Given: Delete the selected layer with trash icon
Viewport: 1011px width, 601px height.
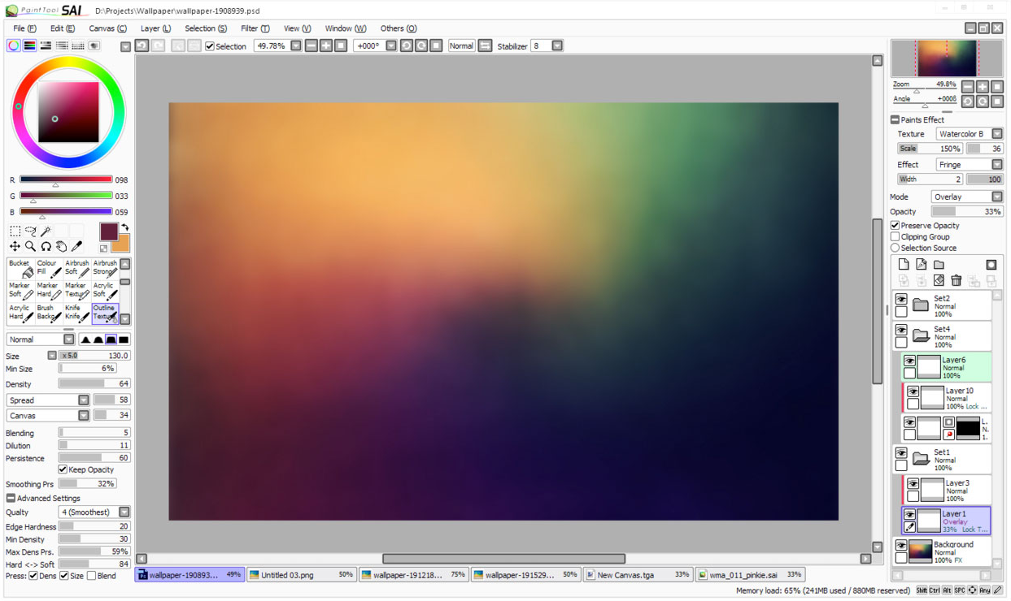Looking at the screenshot, I should coord(957,281).
